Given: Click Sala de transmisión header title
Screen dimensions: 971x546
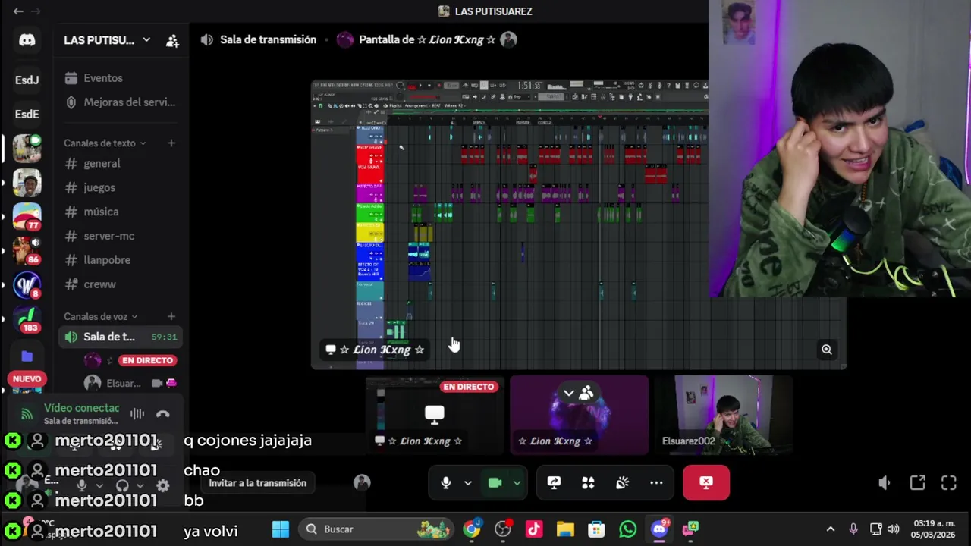Looking at the screenshot, I should (x=268, y=40).
